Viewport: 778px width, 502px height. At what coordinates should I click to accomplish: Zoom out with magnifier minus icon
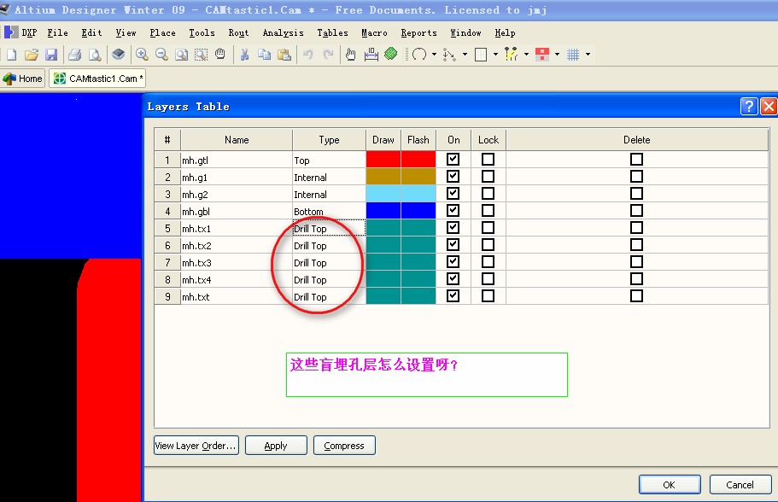(161, 54)
